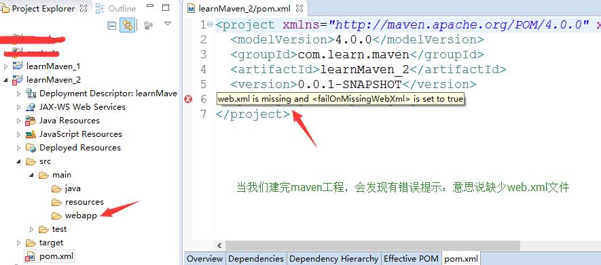Click the Collapse All icon in Project Explorer
This screenshot has width=601, height=265.
pos(111,26)
